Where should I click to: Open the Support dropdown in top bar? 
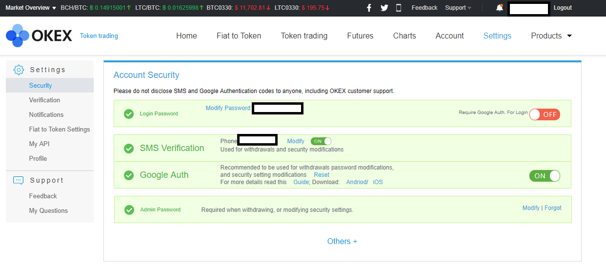(458, 8)
